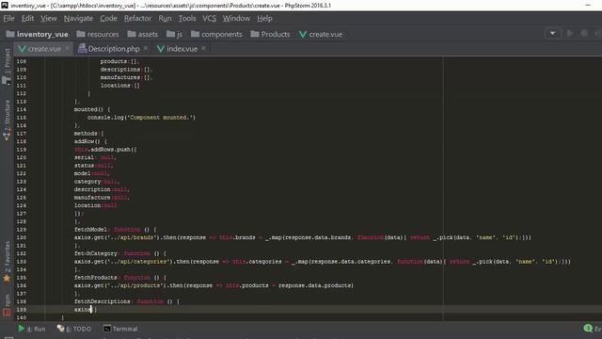Image resolution: width=602 pixels, height=339 pixels.
Task: Click 'axios' text on line 139
Action: coord(83,310)
